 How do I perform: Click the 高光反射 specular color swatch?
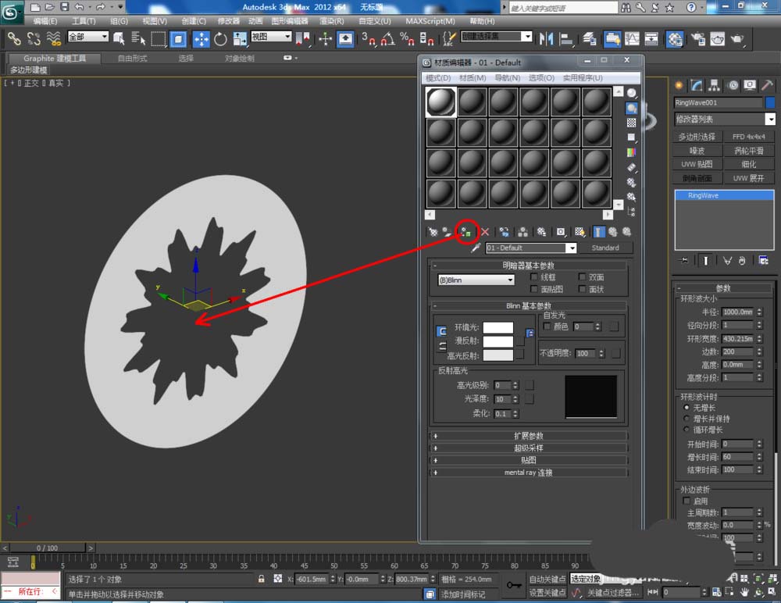click(x=498, y=355)
